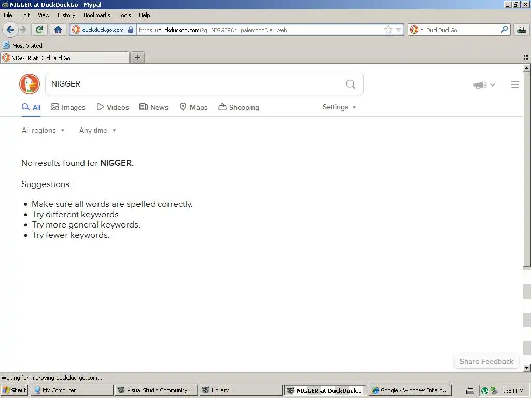531x398 pixels.
Task: Open the DuckDuckGo hamburger menu
Action: tap(515, 84)
